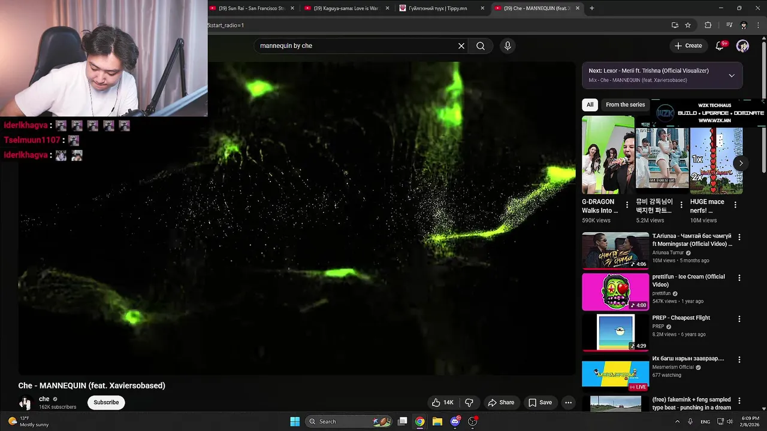Click the Share button
Viewport: 767px width, 431px height.
pyautogui.click(x=501, y=402)
